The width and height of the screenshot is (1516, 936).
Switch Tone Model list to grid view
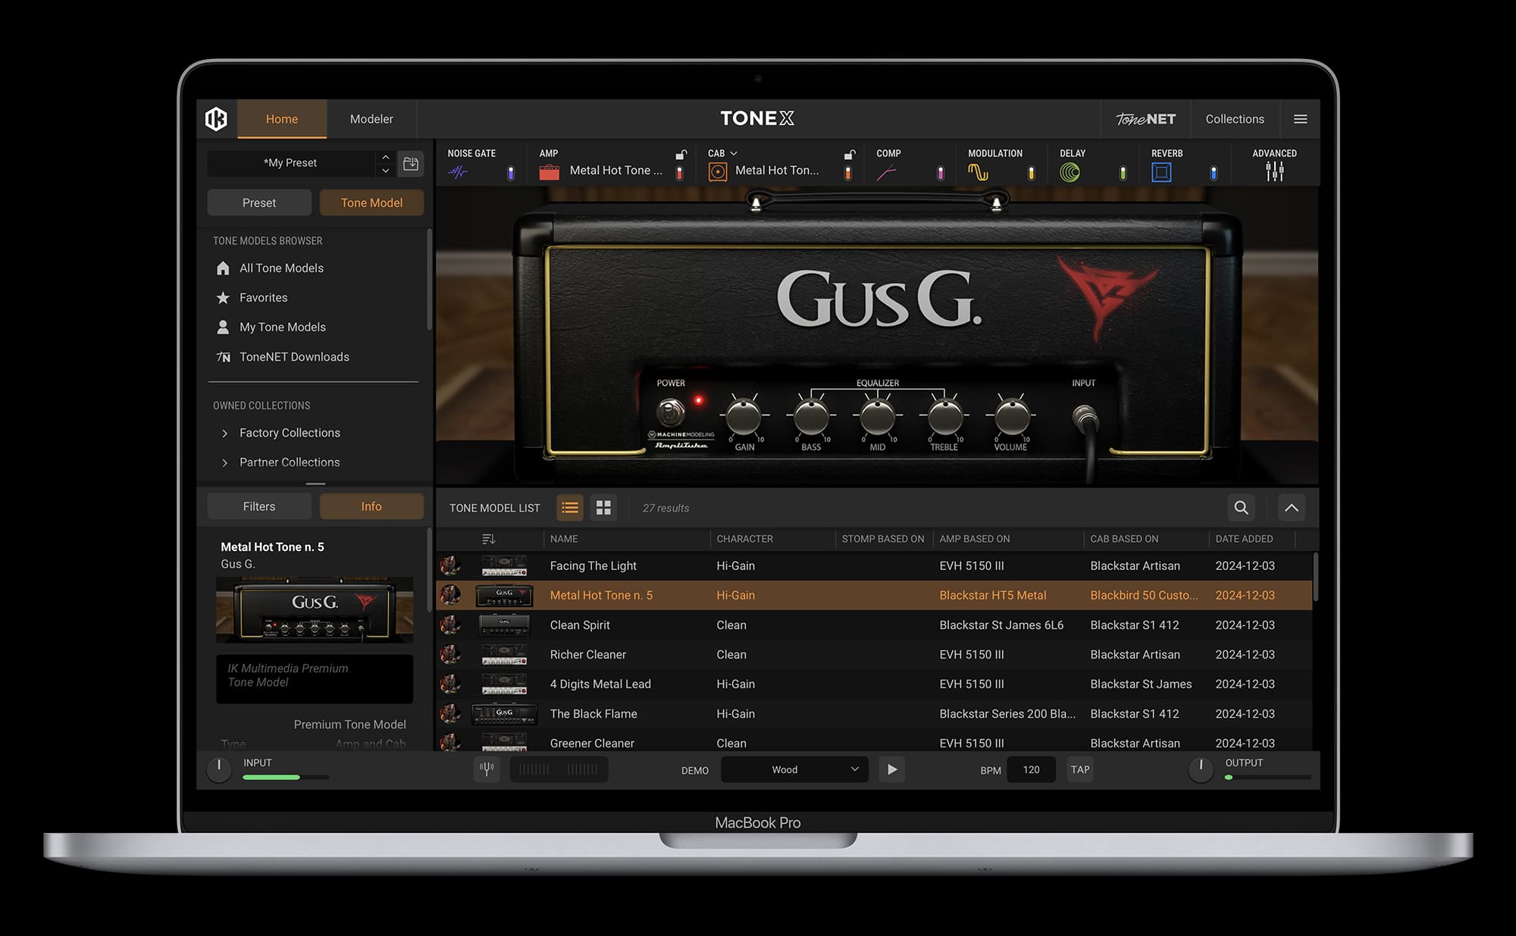tap(603, 508)
